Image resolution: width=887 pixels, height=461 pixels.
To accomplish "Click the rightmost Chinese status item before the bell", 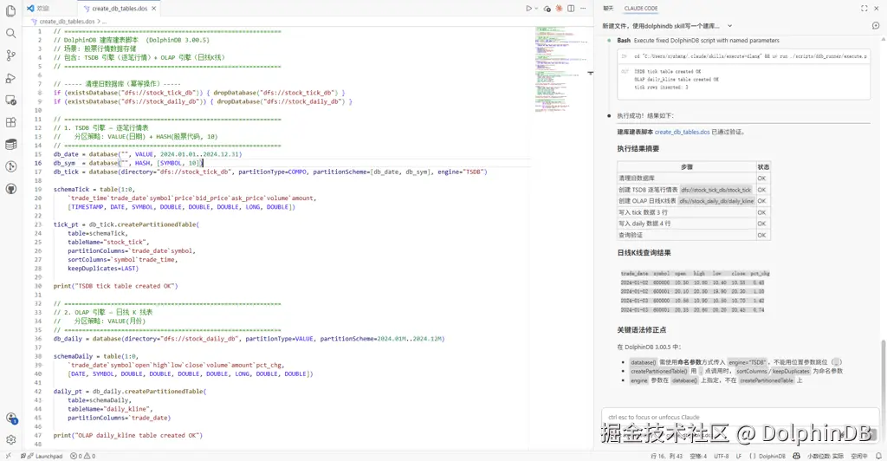I will click(x=858, y=456).
